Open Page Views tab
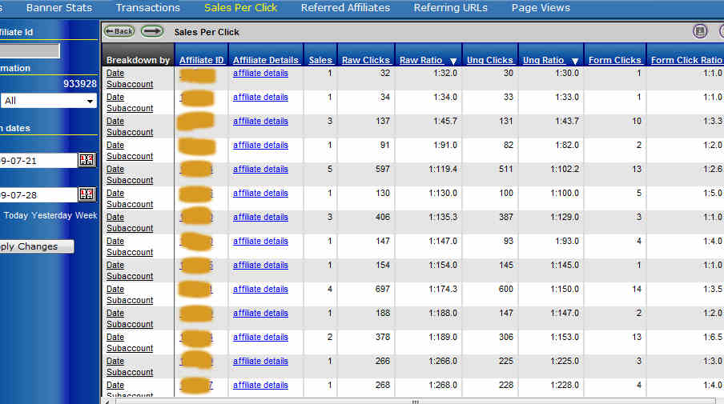Image resolution: width=724 pixels, height=404 pixels. pos(541,8)
